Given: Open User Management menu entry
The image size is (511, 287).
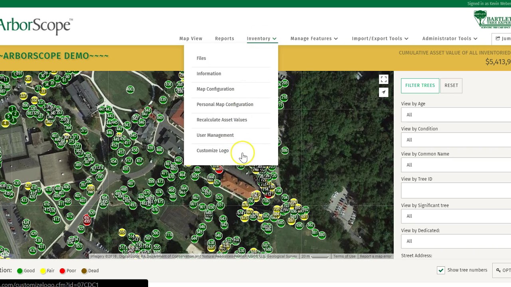Looking at the screenshot, I should point(215,135).
